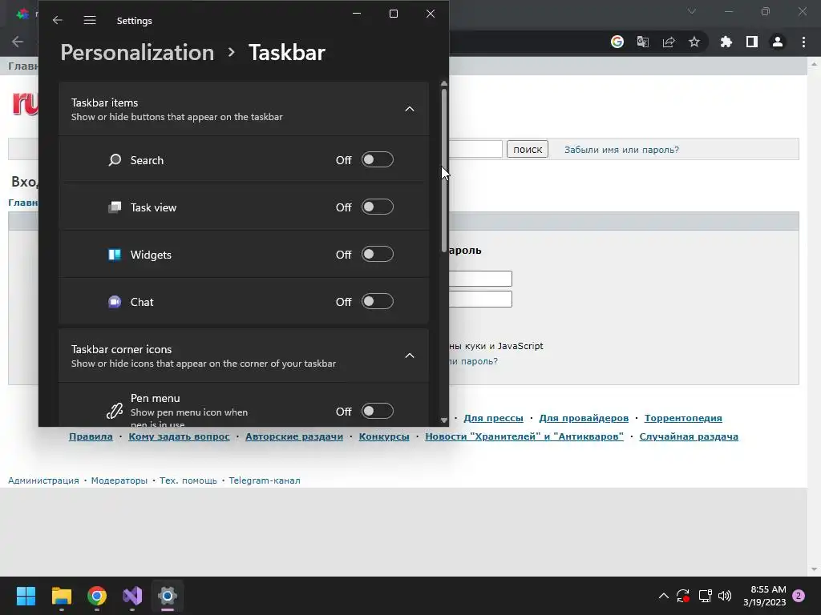Viewport: 821px width, 615px height.
Task: Toggle Chrome's side panel icon
Action: point(752,42)
